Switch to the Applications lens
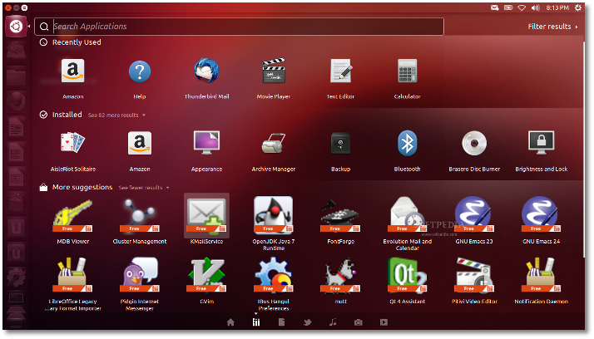This screenshot has width=594, height=339. [256, 322]
